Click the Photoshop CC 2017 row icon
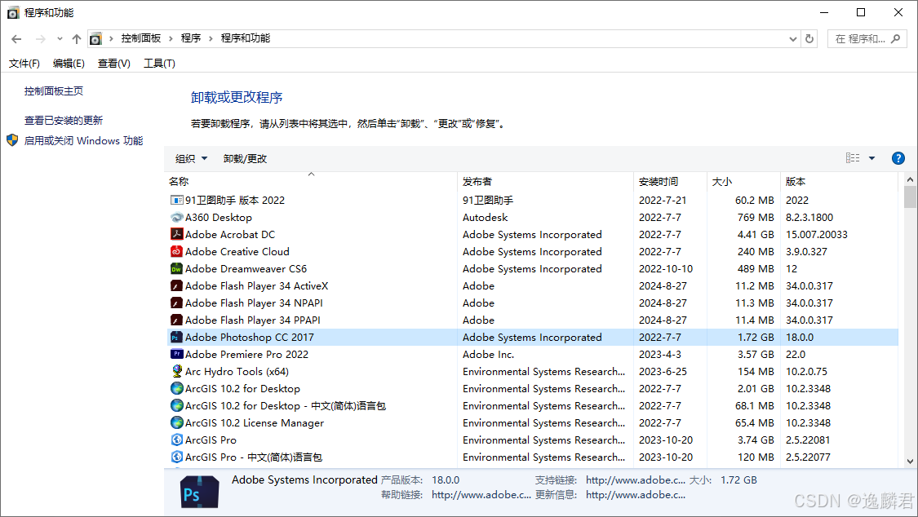 pos(176,337)
